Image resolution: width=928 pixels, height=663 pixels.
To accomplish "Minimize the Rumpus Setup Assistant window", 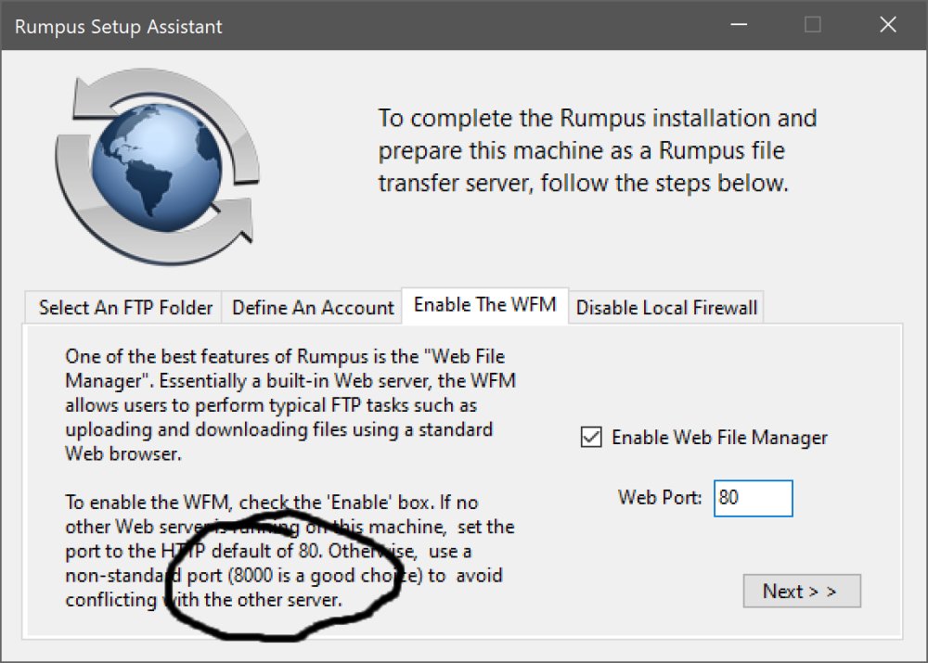I will [x=739, y=25].
